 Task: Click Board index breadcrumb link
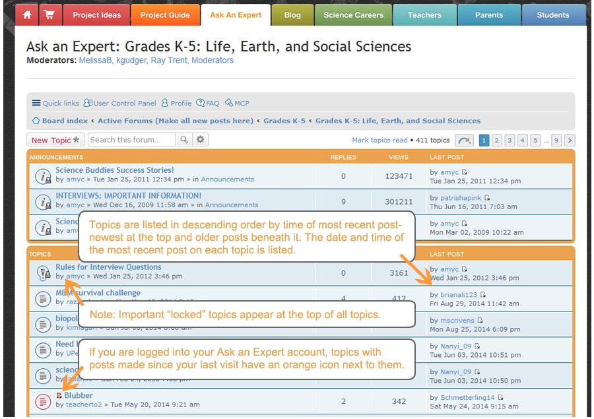coord(65,121)
